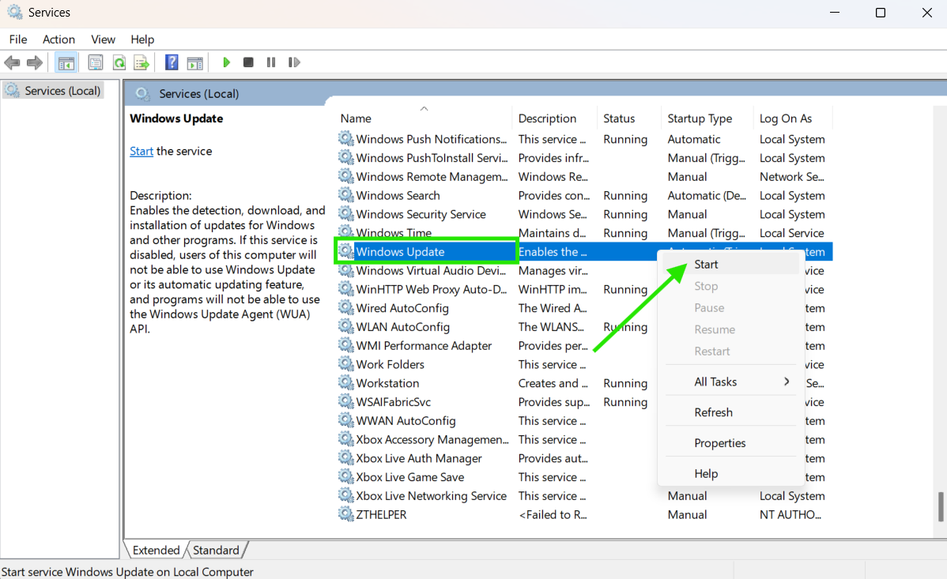Viewport: 947px width, 579px height.
Task: Select the Windows Update service row
Action: 584,252
